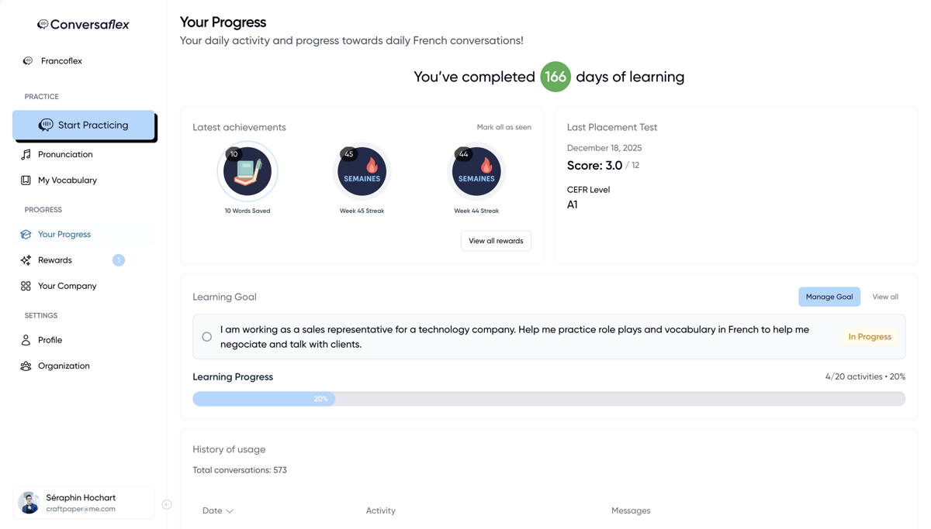
Task: Click the Pronunciation music note icon
Action: coord(26,155)
